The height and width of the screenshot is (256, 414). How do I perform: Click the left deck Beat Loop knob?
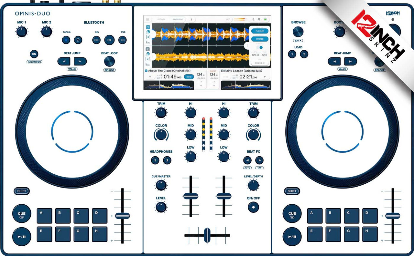tap(109, 61)
